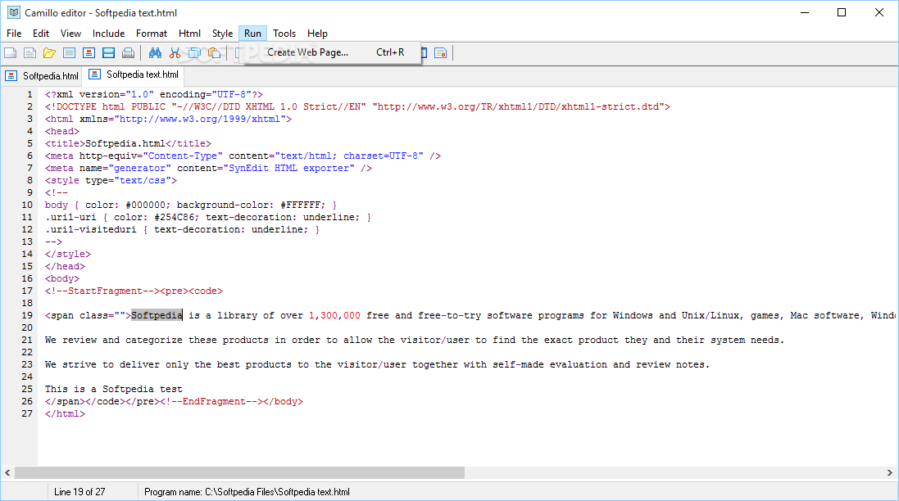Open the Edit menu
This screenshot has height=501, width=899.
[x=41, y=34]
